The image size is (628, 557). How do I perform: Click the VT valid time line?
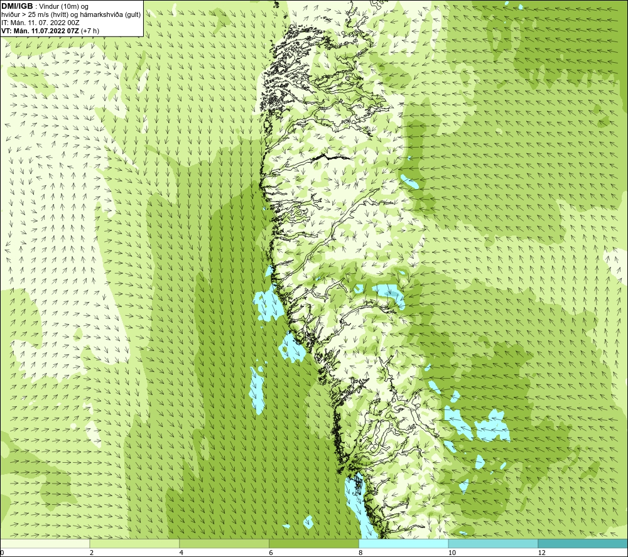[x=50, y=31]
